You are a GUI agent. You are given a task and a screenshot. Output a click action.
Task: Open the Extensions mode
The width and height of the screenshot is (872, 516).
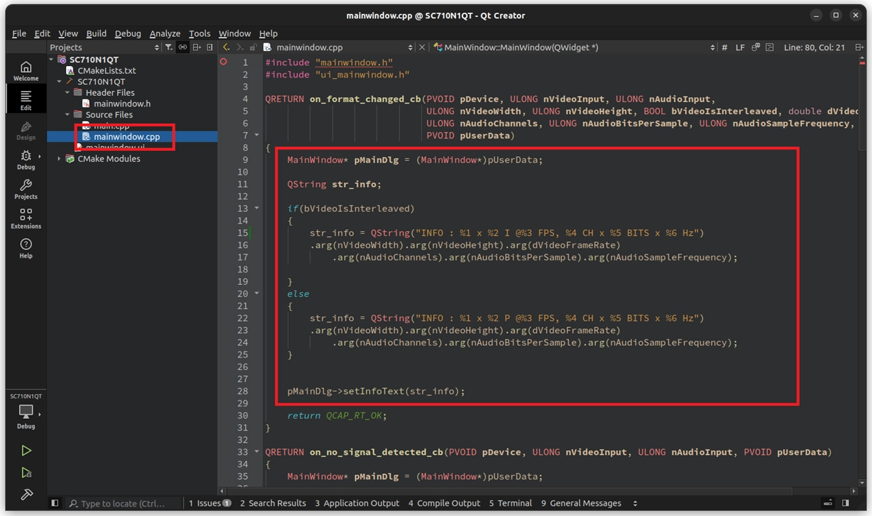pos(26,218)
